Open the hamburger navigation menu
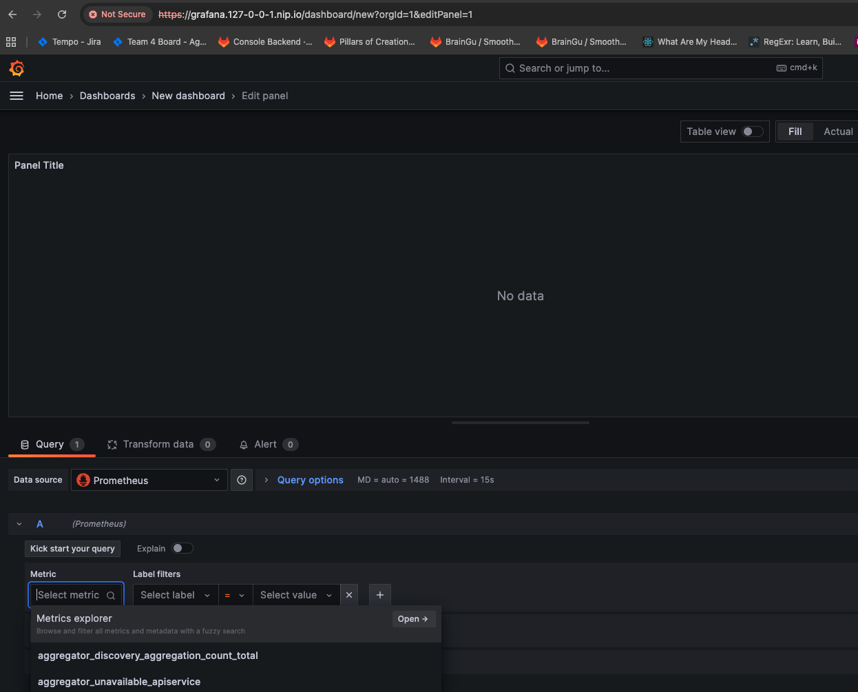Screen dimensions: 858x692 point(17,96)
